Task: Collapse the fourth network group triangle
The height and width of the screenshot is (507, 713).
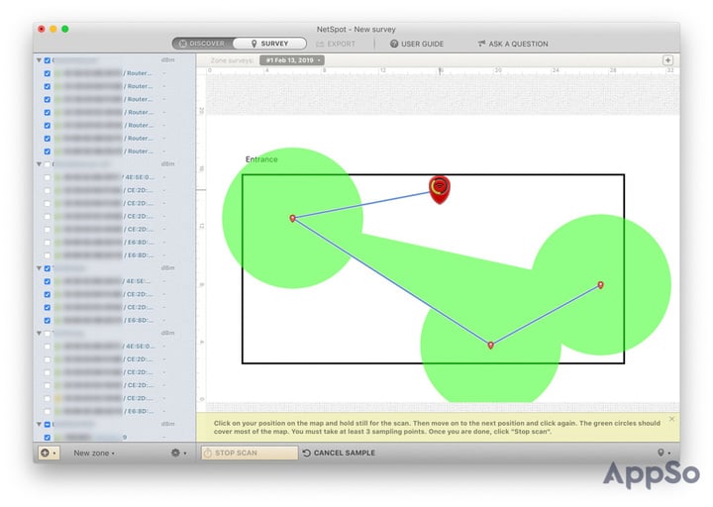Action: click(39, 334)
